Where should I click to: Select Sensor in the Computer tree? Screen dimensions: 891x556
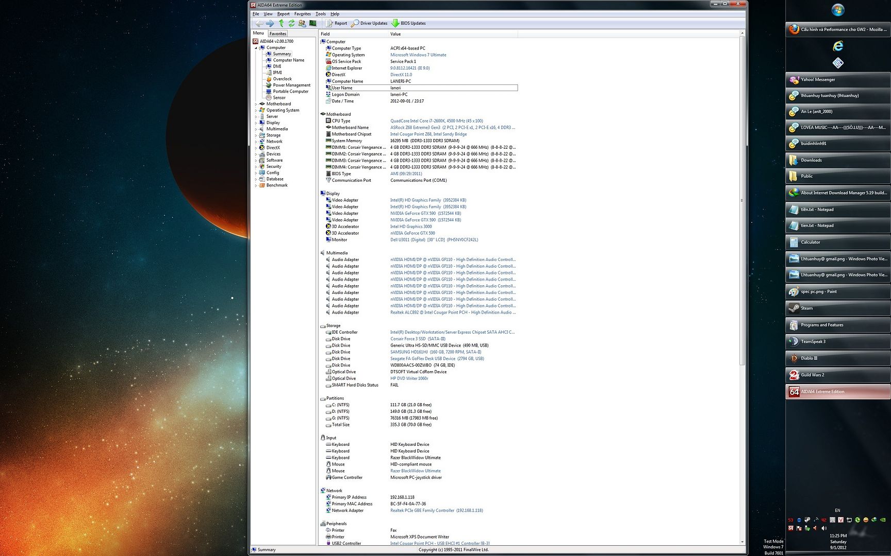[x=279, y=98]
